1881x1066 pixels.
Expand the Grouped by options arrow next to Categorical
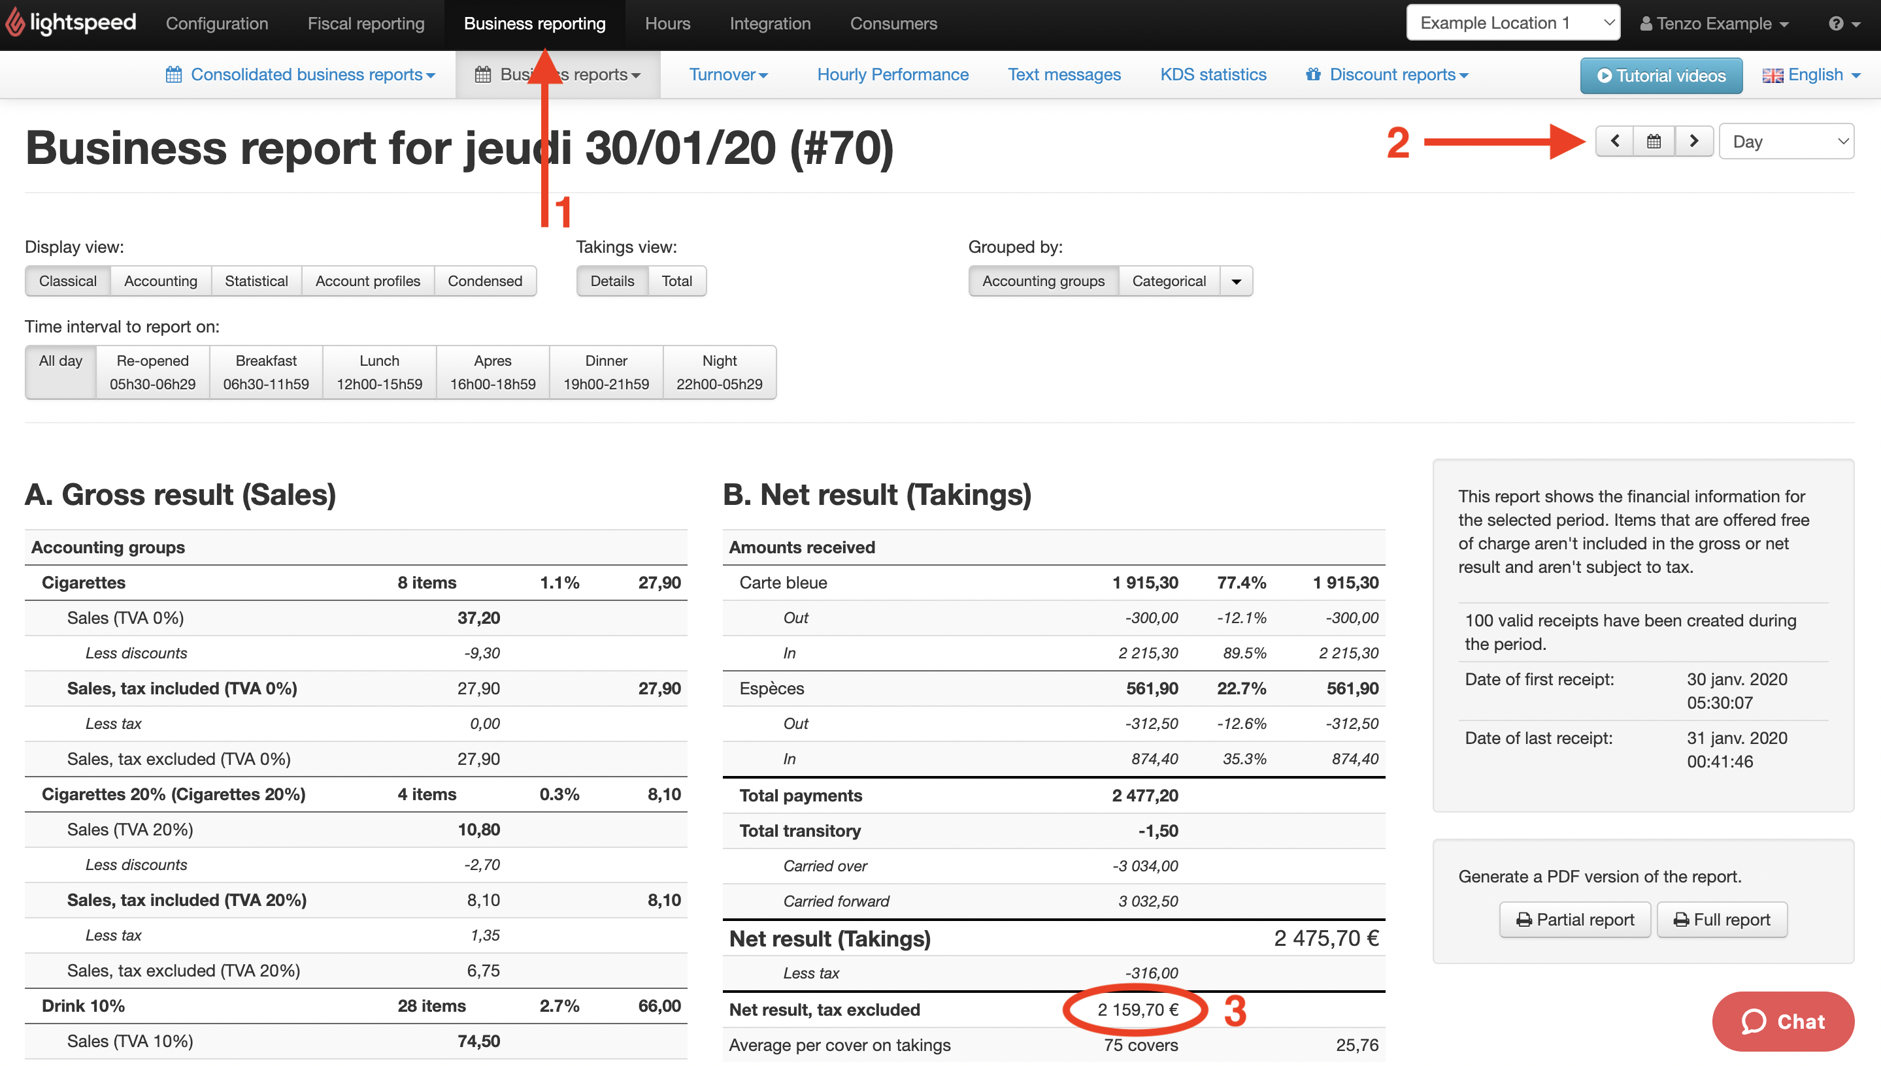pos(1236,280)
